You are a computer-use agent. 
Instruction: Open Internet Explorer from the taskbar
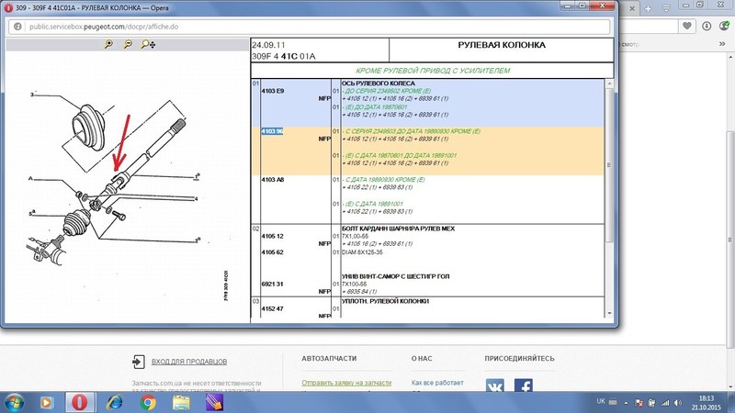[x=114, y=402]
